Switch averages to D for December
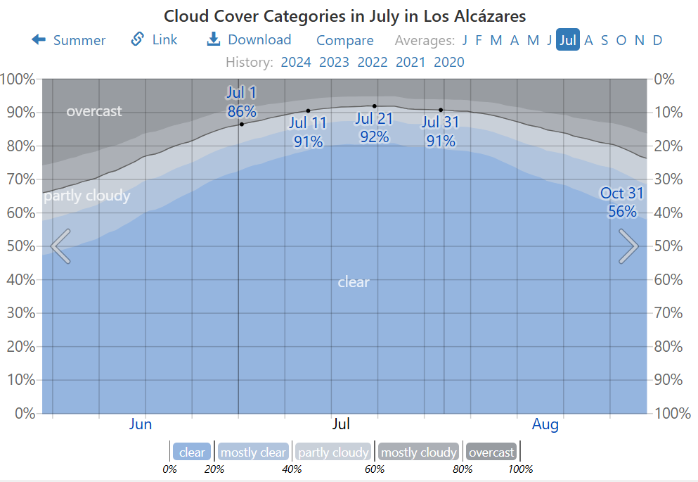Viewport: 698px width, 482px height. pos(657,40)
